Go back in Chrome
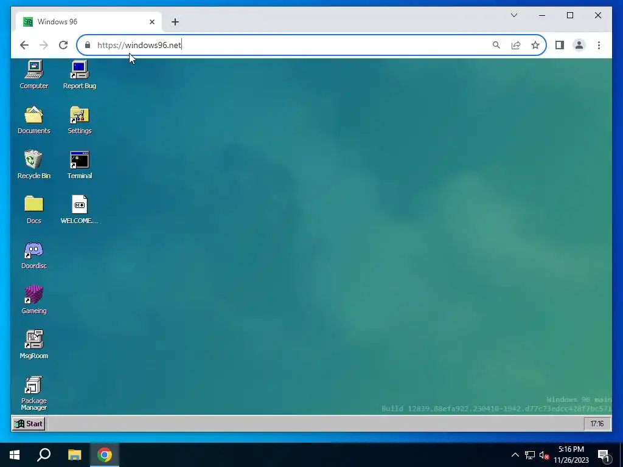Viewport: 623px width, 467px height. (24, 45)
